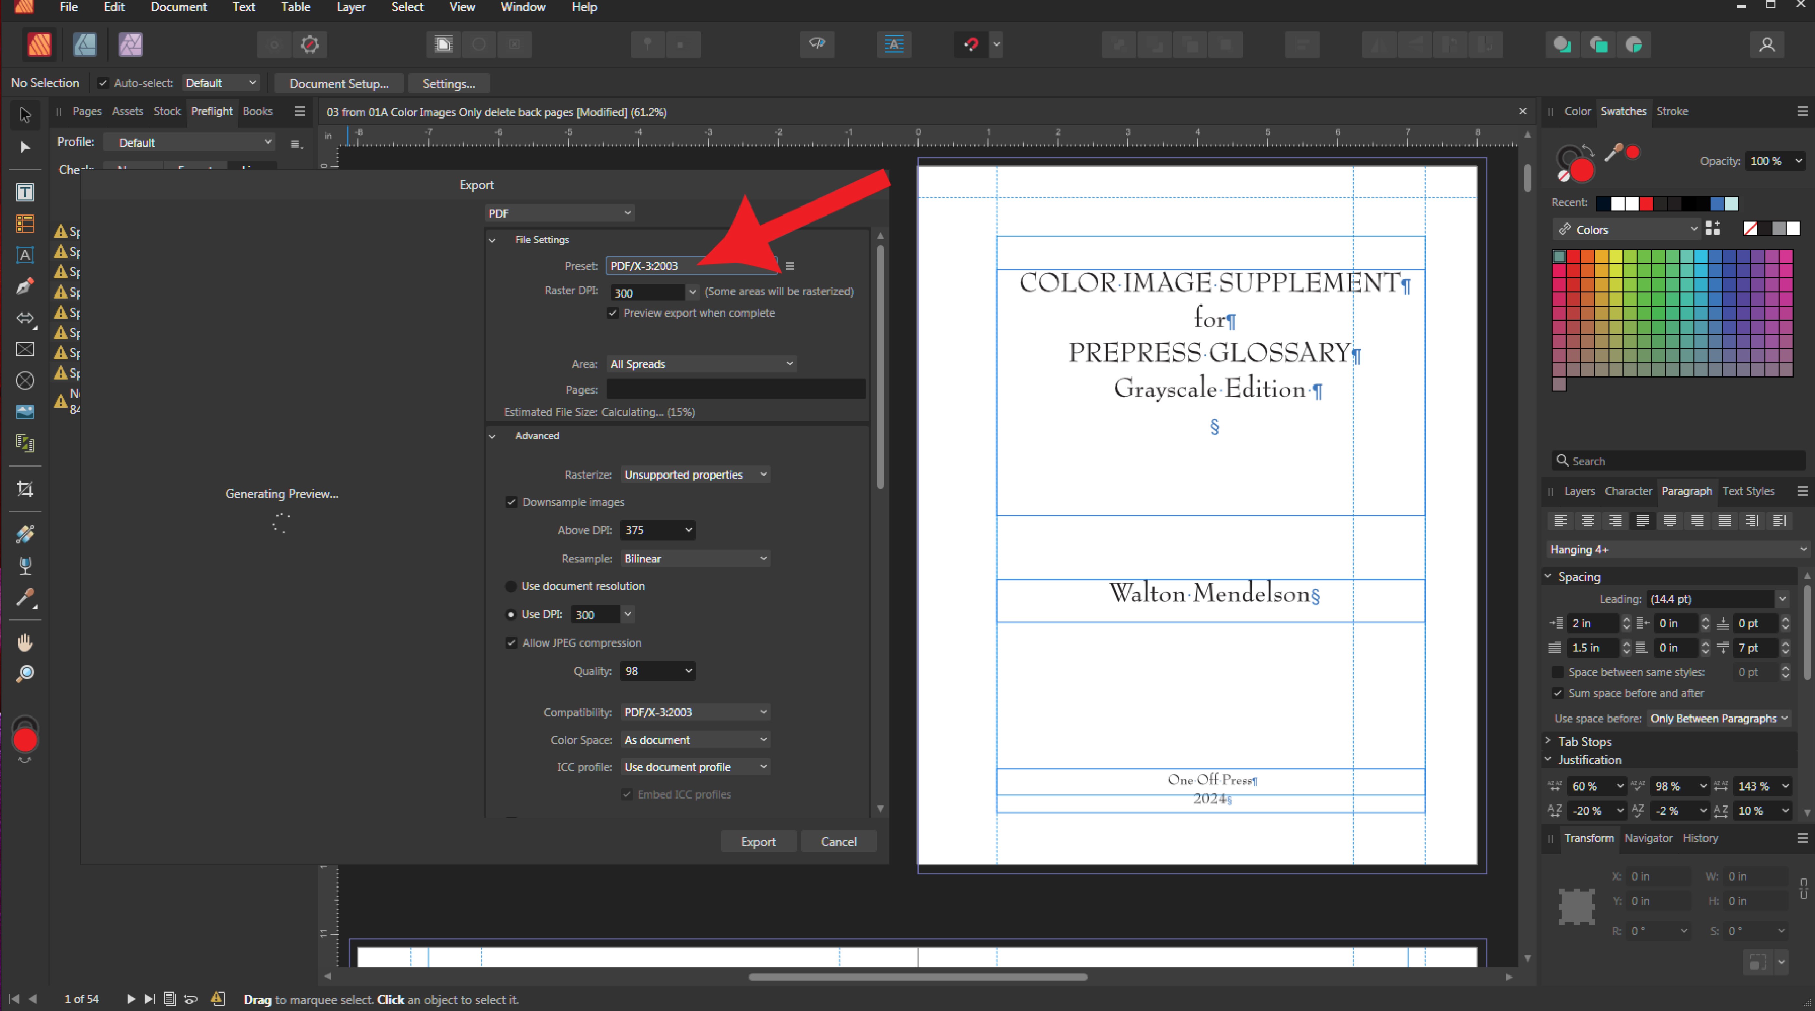Image resolution: width=1815 pixels, height=1011 pixels.
Task: Click the Cancel button
Action: pos(838,841)
